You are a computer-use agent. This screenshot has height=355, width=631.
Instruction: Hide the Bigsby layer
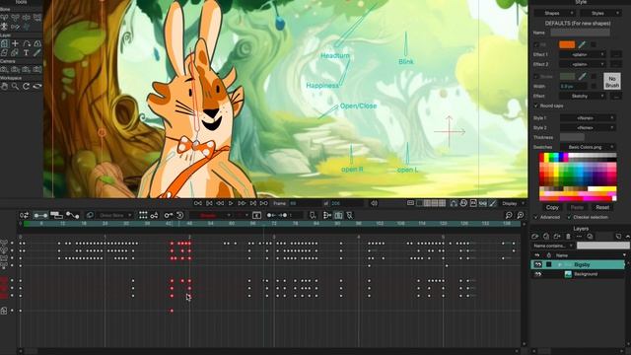(537, 264)
